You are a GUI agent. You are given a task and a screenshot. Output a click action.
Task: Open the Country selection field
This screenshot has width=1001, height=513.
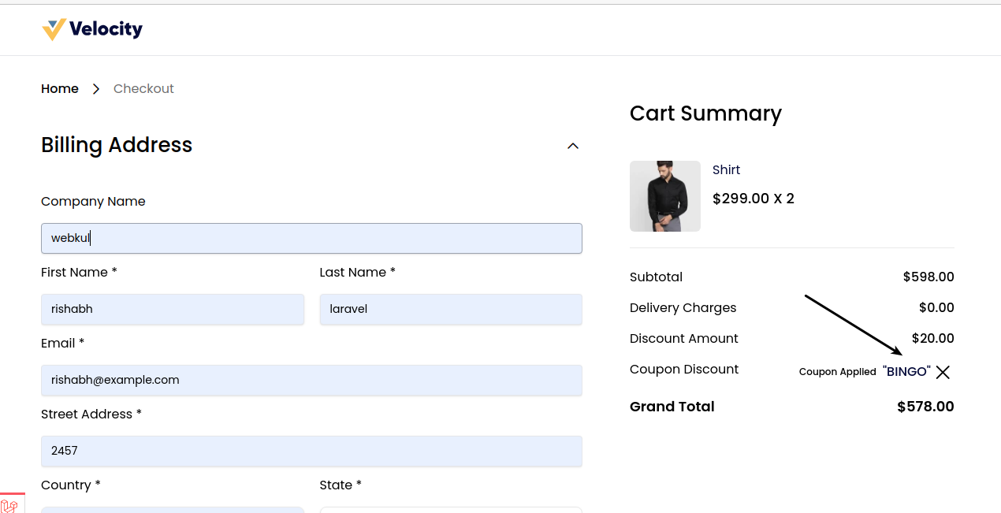coord(173,511)
